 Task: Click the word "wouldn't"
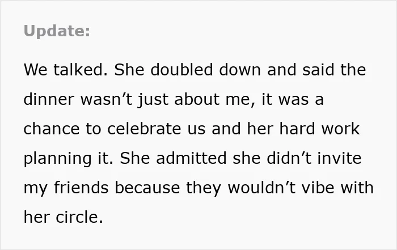[262, 188]
